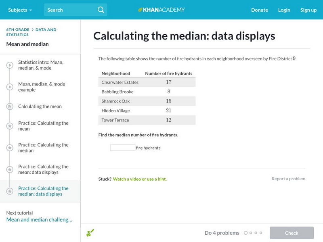
Task: Click star icon beside Practice: Calculating the median
Action: coord(10,148)
